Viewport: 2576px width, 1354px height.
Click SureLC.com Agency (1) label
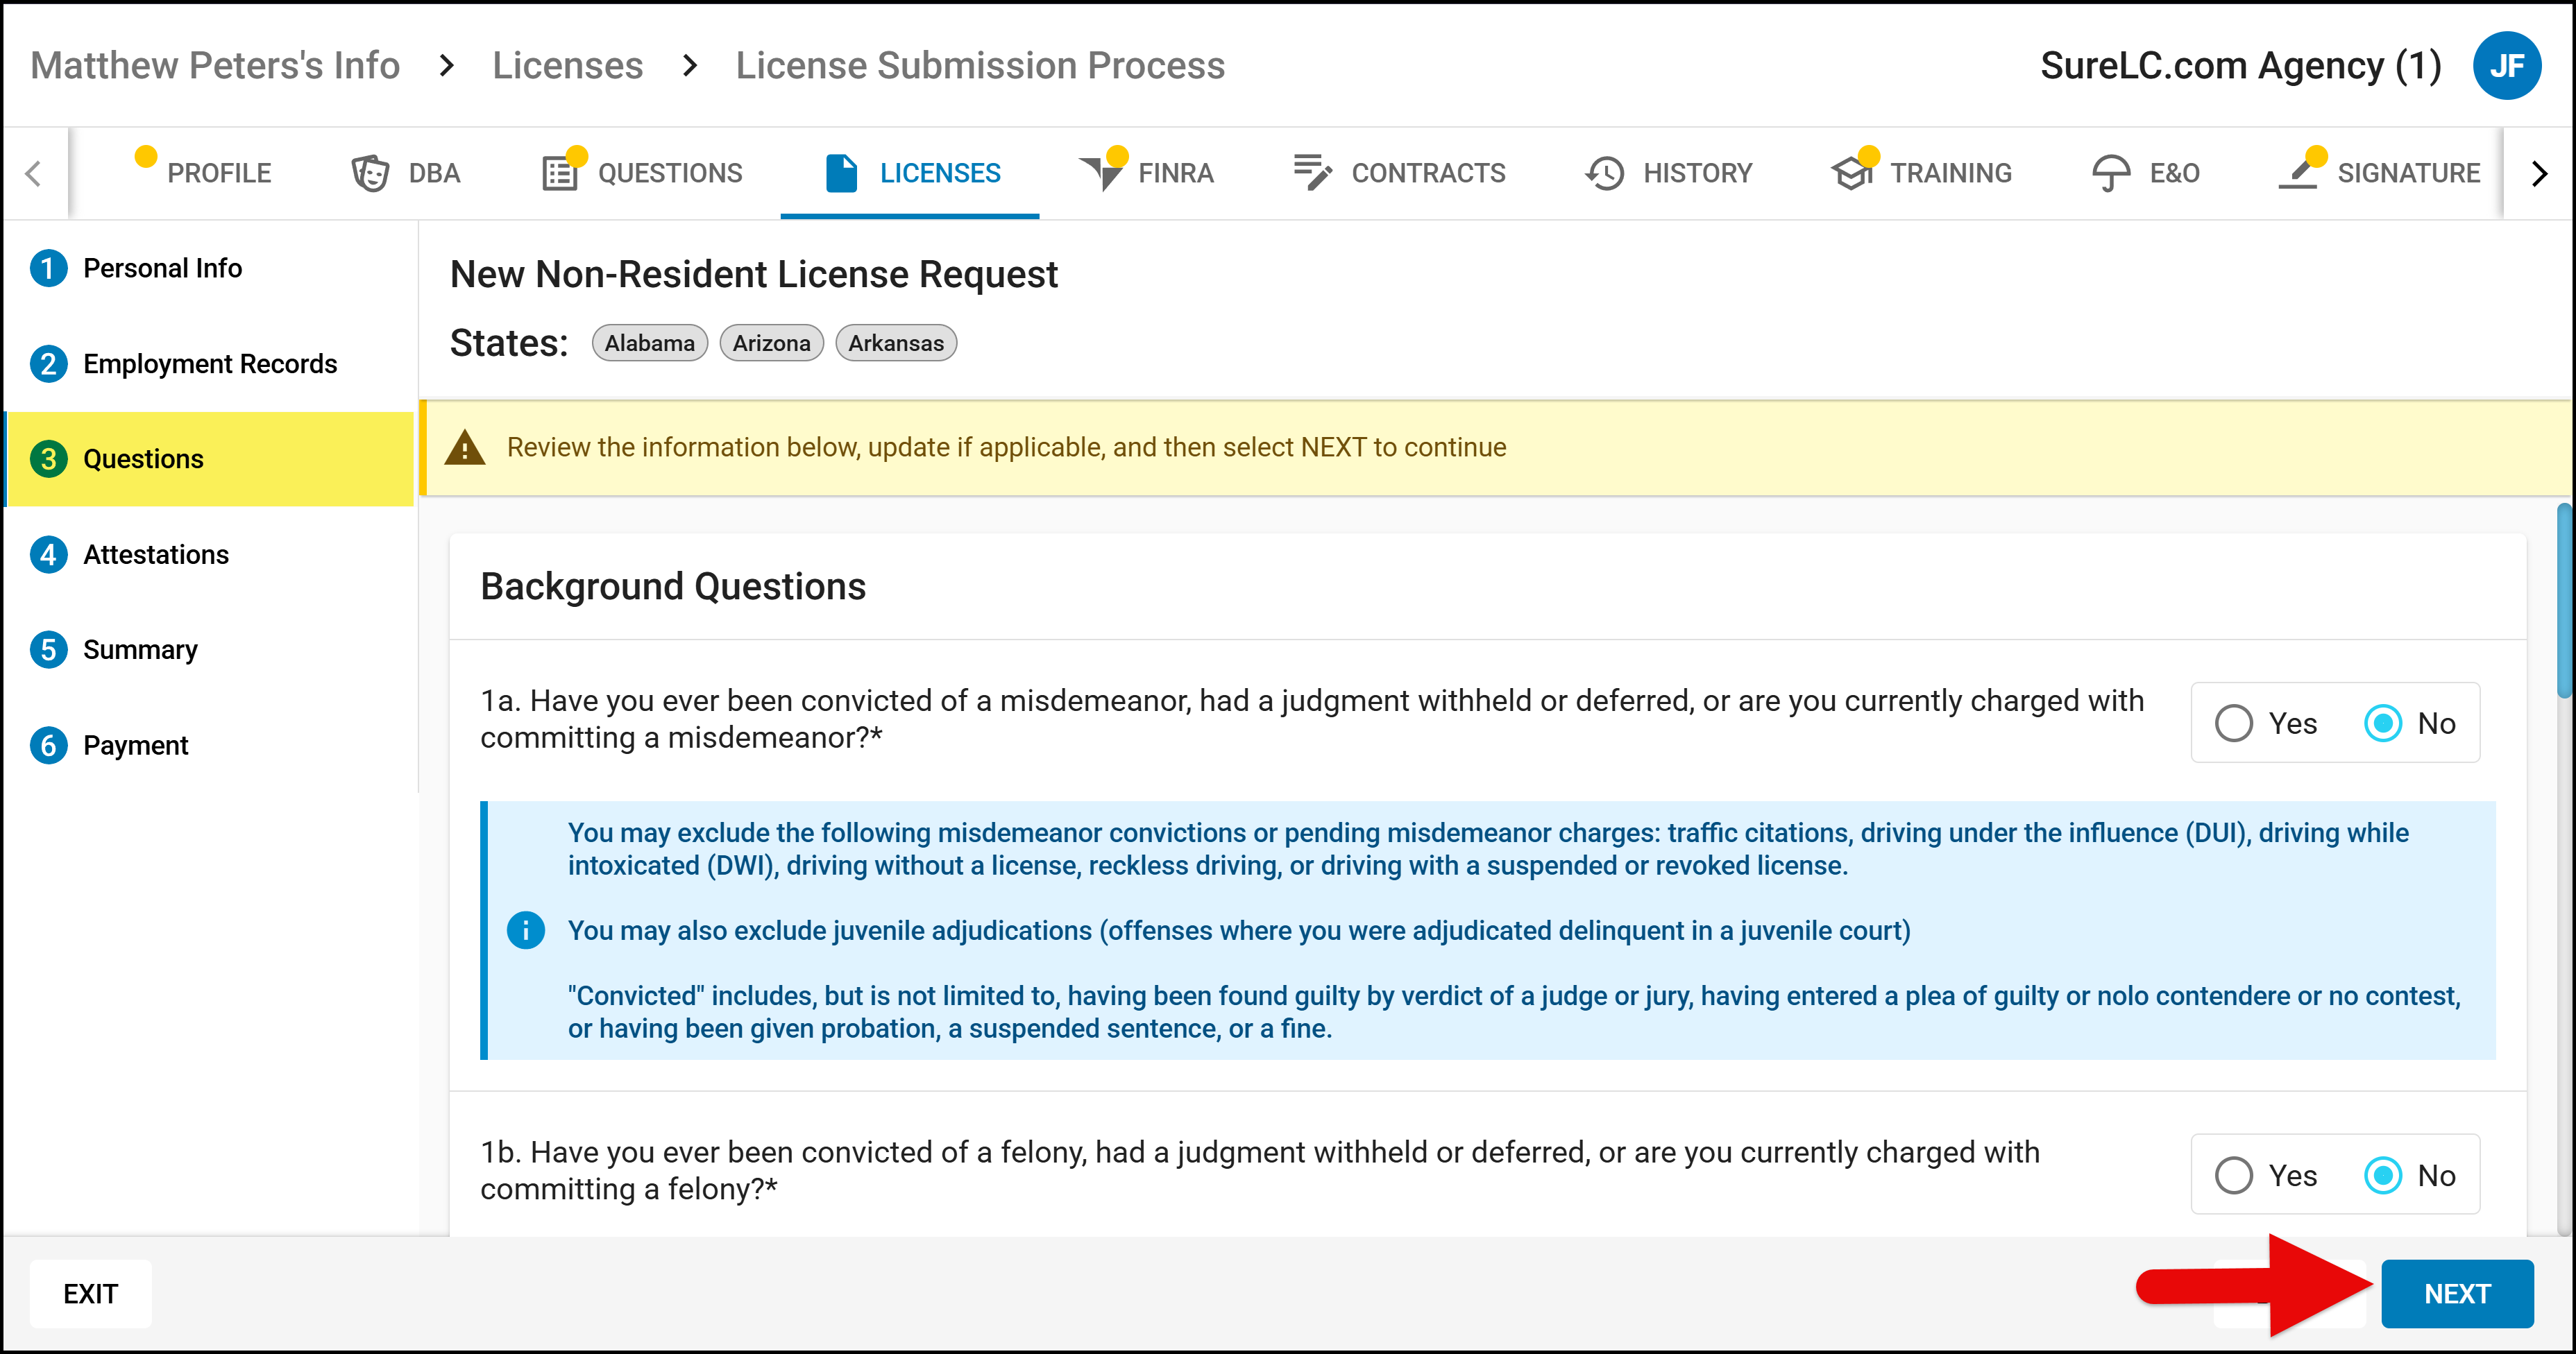coord(2241,66)
